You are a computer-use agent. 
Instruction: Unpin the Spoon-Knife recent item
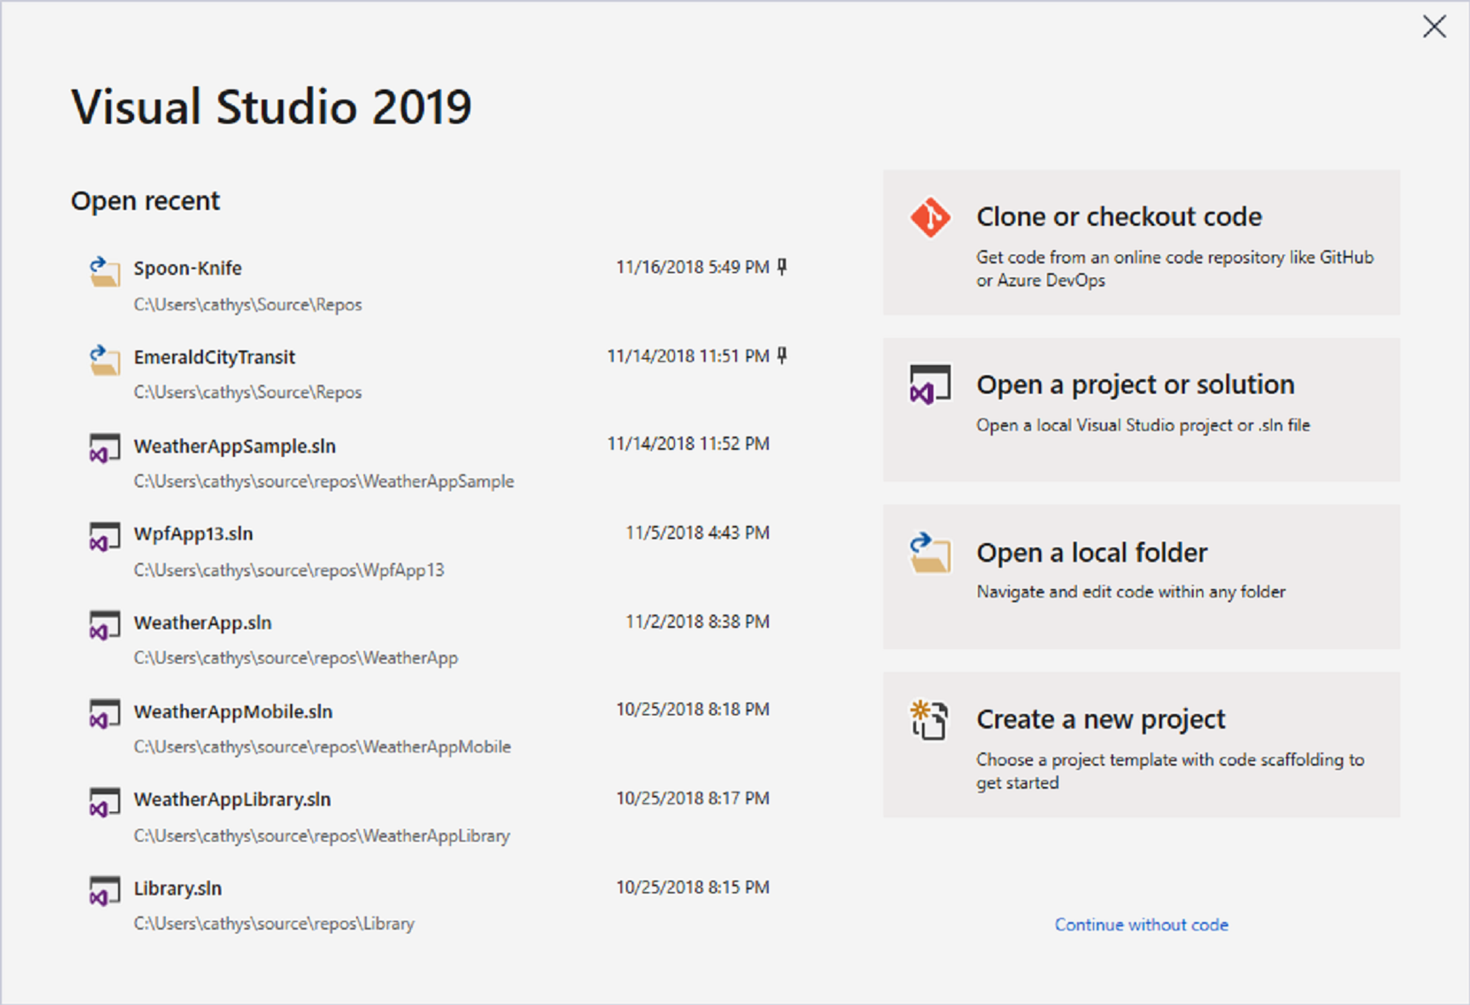click(x=783, y=267)
